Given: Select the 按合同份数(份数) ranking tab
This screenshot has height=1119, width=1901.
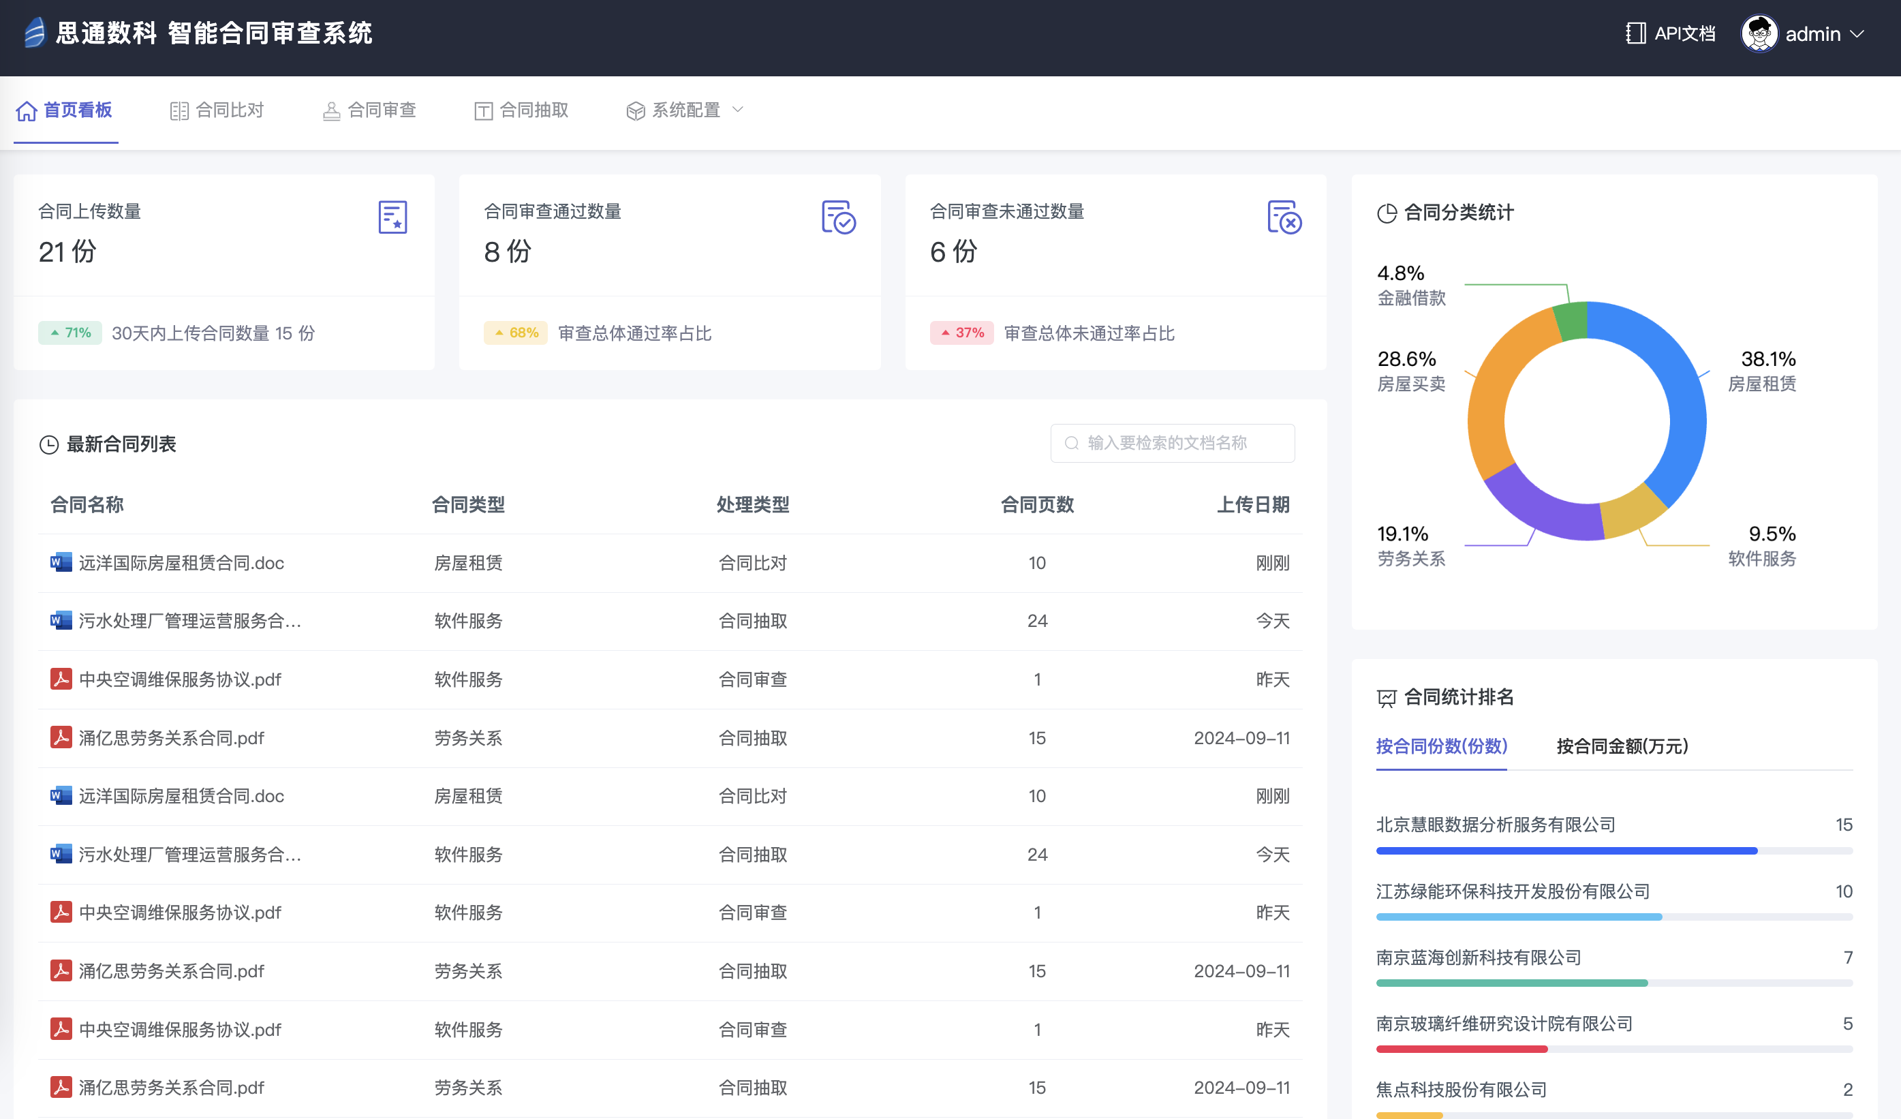Looking at the screenshot, I should click(1441, 746).
